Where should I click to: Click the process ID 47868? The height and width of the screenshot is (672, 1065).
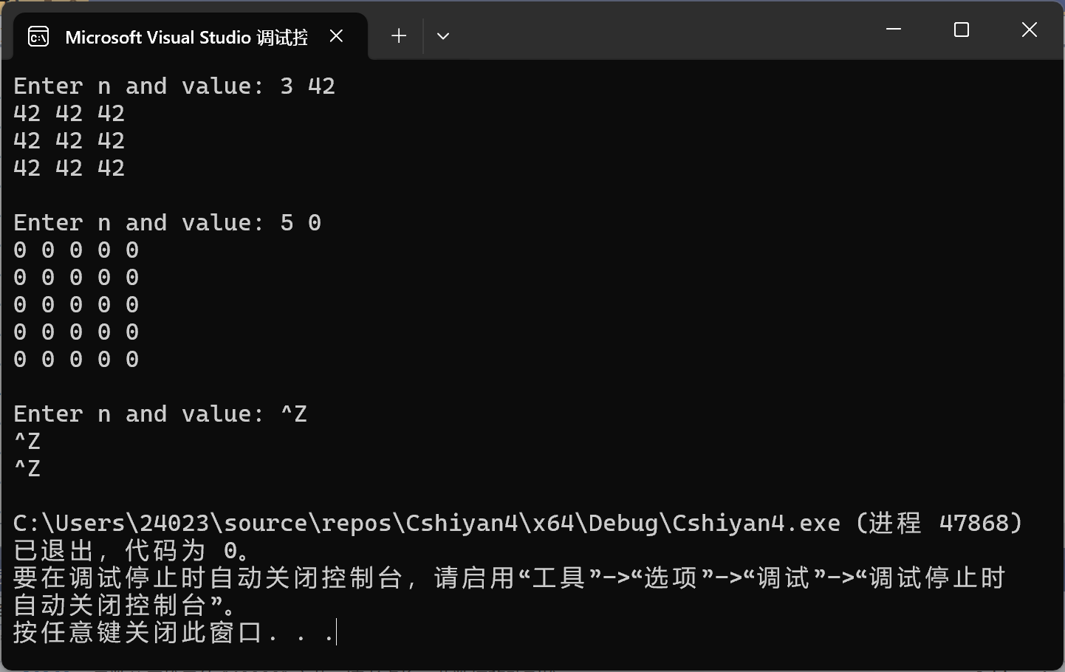click(x=973, y=524)
